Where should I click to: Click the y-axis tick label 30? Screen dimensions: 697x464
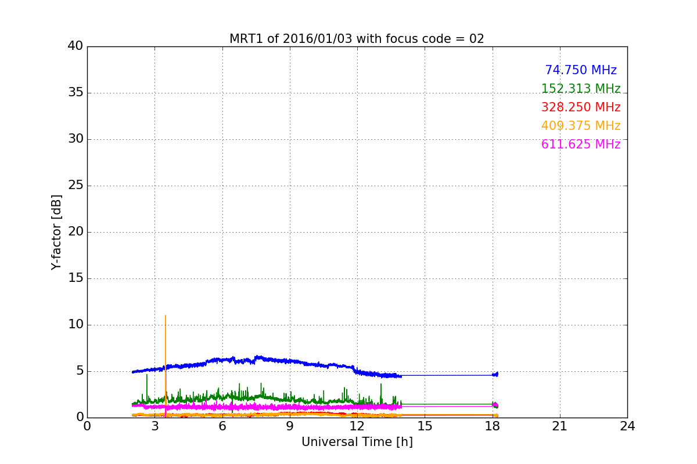tap(76, 139)
